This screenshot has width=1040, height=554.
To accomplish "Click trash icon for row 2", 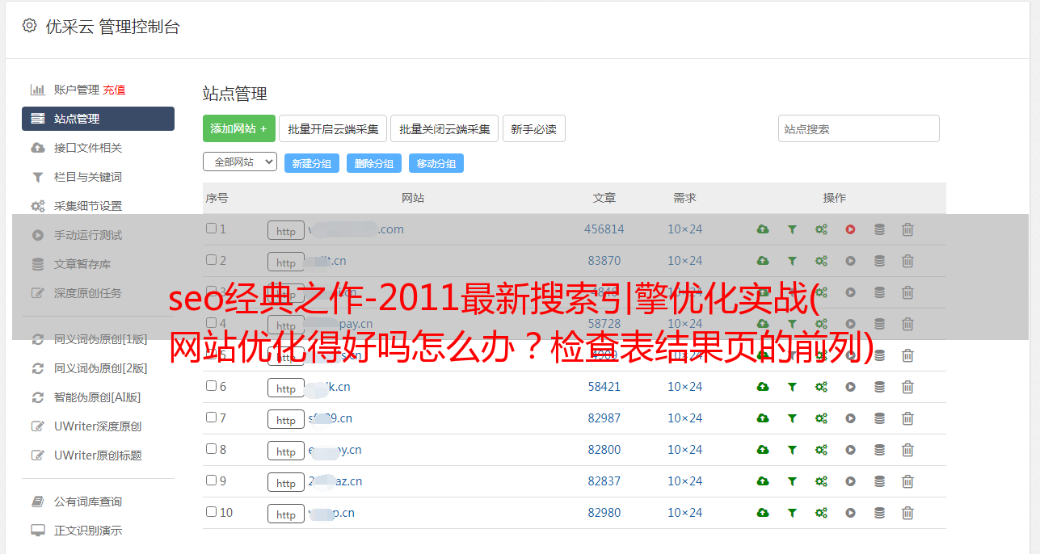I will coord(907,261).
